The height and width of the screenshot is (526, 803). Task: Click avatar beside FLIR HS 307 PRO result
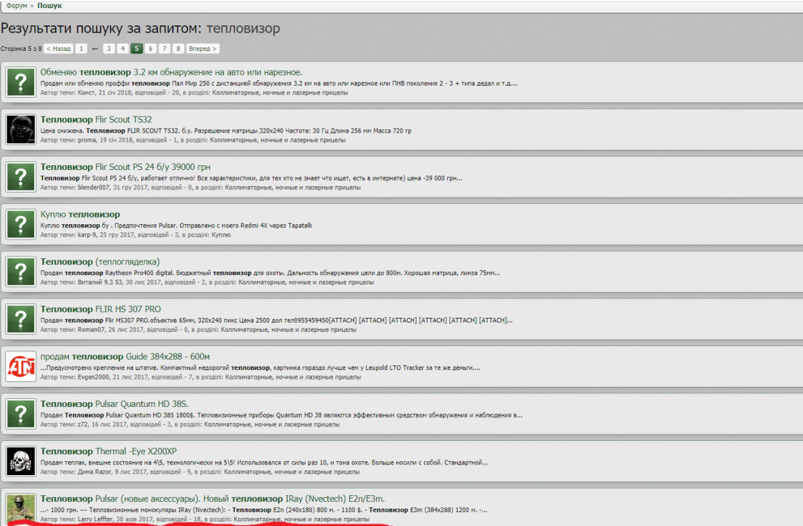pyautogui.click(x=21, y=319)
